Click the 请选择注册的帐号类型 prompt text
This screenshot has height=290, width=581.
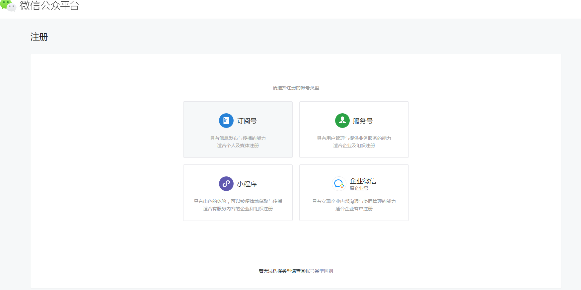(296, 88)
